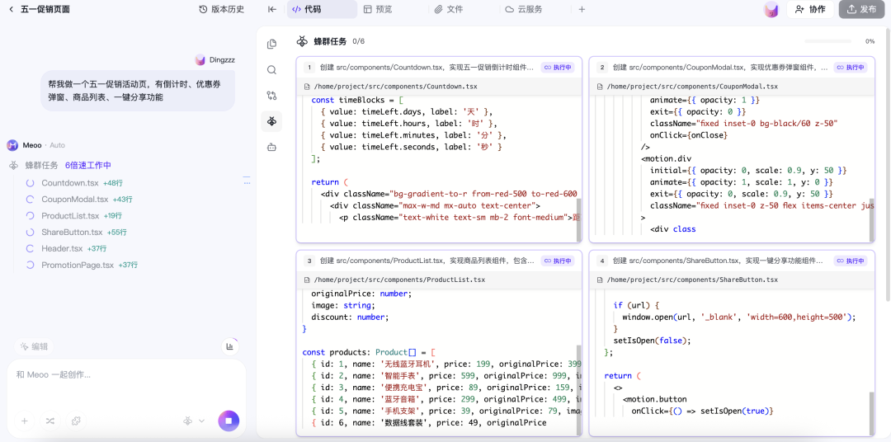Open the robot agent sidebar icon
891x442 pixels.
coord(271,147)
